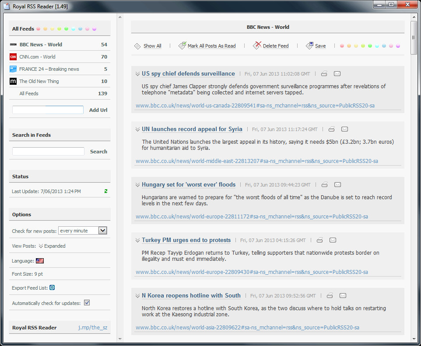Click Show All in the feed toolbar

click(148, 46)
